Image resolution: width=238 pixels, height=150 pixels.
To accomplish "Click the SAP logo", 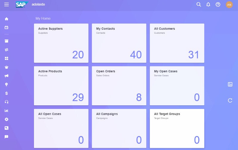I will pyautogui.click(x=22, y=4).
